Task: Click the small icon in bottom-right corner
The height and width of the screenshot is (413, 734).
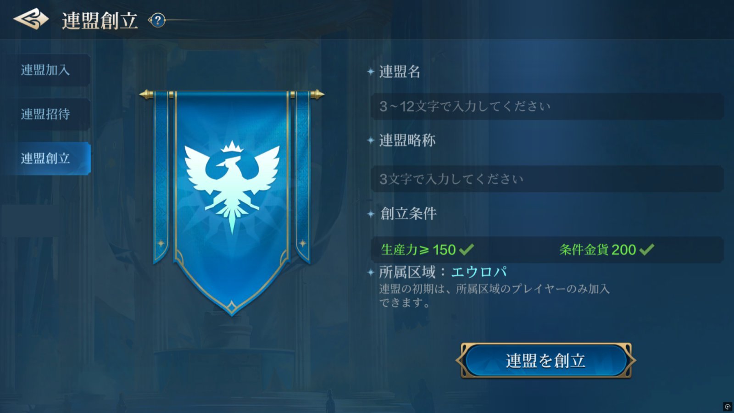Action: (728, 407)
